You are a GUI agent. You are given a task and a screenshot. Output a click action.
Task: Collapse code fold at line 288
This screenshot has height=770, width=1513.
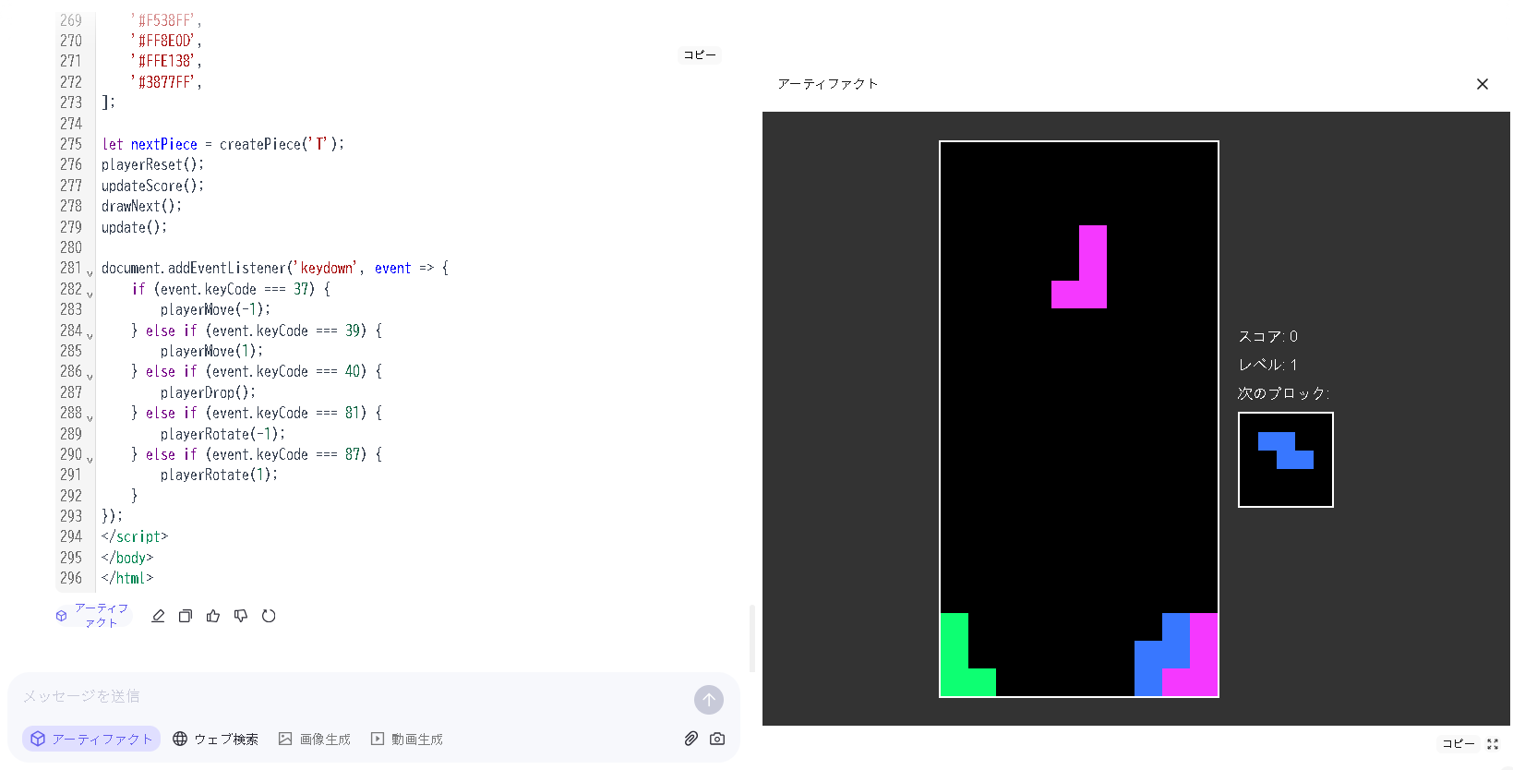[x=90, y=418]
